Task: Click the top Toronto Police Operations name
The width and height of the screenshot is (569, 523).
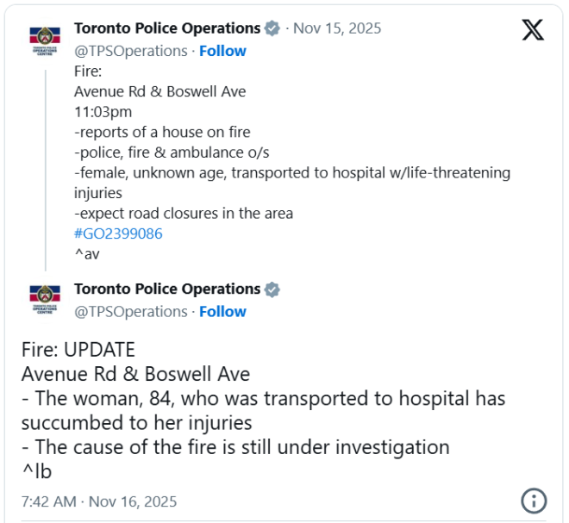Action: click(167, 28)
